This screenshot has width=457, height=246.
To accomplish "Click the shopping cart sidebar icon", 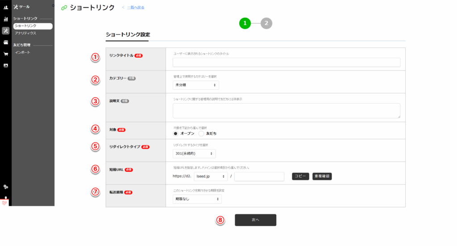I will click(6, 54).
